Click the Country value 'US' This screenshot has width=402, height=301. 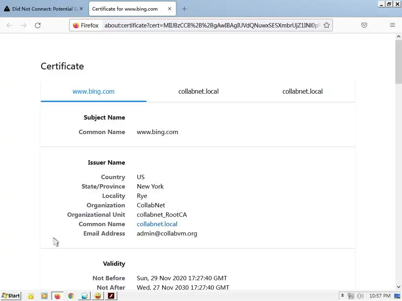[x=141, y=177]
